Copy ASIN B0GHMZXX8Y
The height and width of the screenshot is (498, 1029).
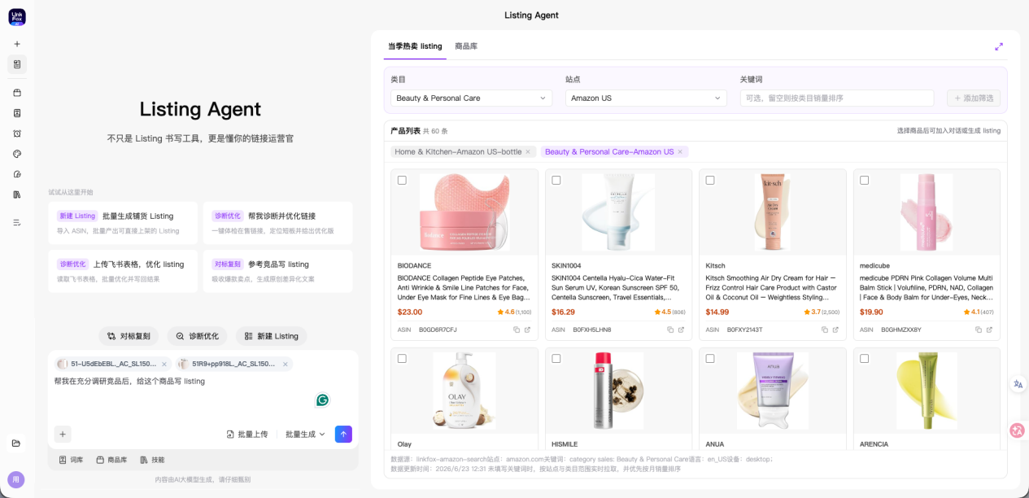979,330
